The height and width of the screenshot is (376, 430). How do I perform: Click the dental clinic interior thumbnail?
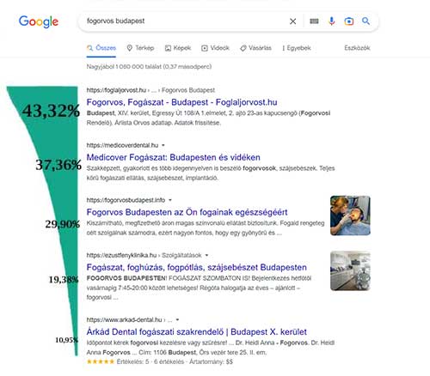(350, 270)
